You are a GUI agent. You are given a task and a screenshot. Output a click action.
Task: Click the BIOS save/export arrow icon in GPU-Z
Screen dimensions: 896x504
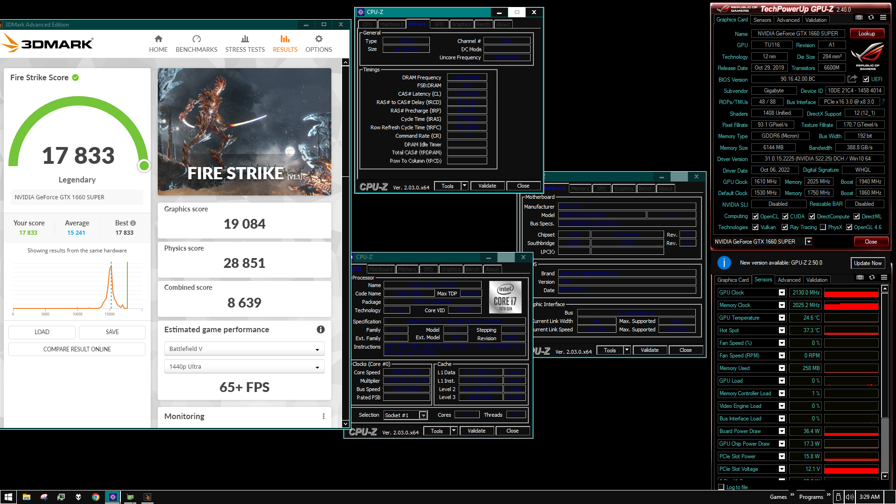click(x=852, y=79)
